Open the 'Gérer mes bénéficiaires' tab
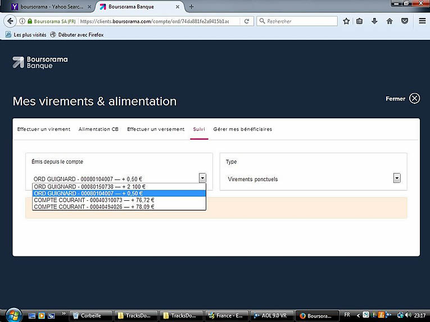Screen dimensions: 430x322 click(242, 129)
